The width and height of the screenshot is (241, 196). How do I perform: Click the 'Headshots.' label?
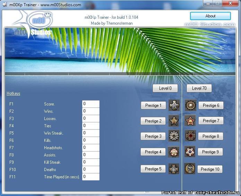pos(53,148)
